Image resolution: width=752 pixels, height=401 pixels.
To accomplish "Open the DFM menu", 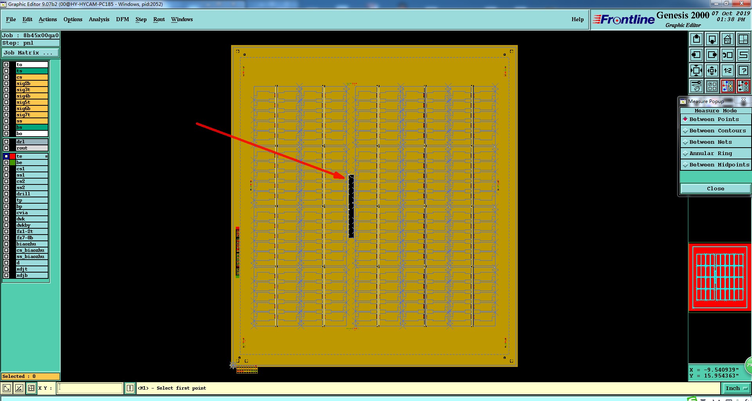I will pyautogui.click(x=123, y=19).
